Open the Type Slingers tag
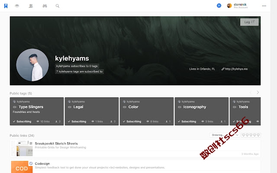277x173 pixels. [31, 107]
